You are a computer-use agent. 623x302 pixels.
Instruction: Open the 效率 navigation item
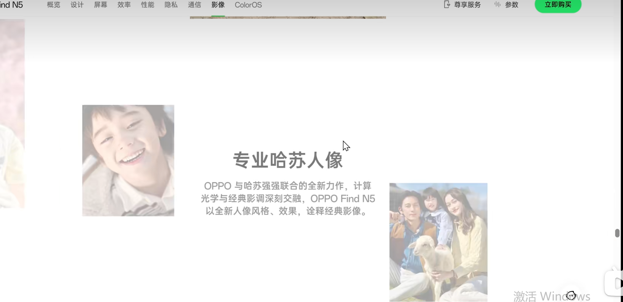click(124, 5)
